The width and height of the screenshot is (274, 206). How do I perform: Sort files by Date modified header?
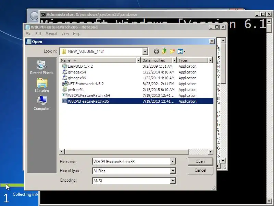(x=157, y=60)
